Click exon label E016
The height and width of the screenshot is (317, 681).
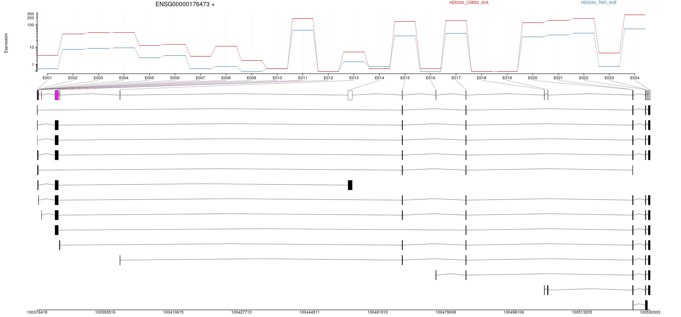point(430,78)
